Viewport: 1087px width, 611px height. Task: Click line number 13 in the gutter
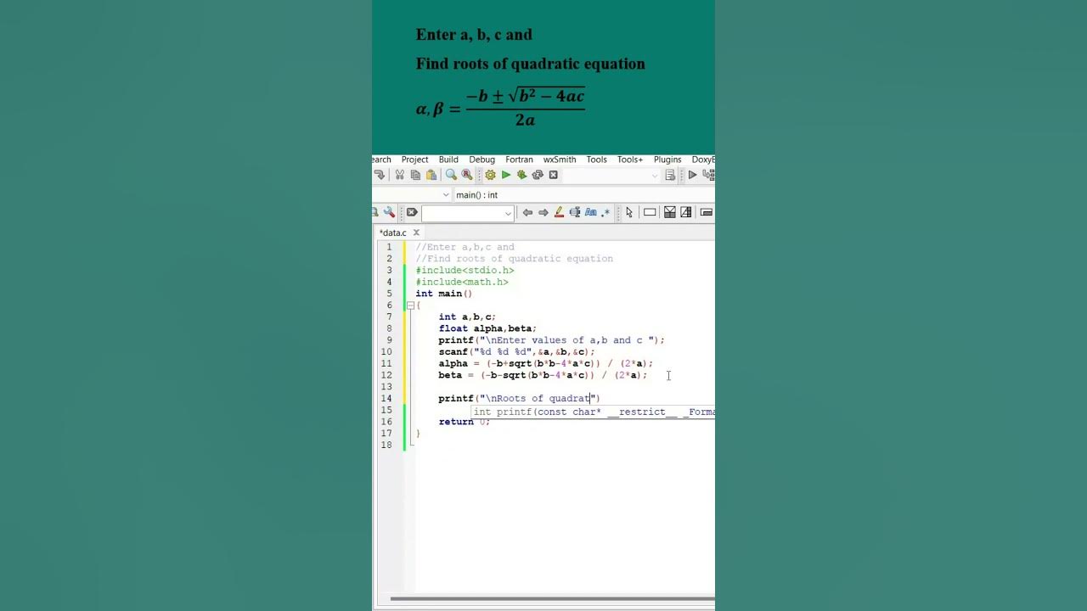[x=388, y=387]
